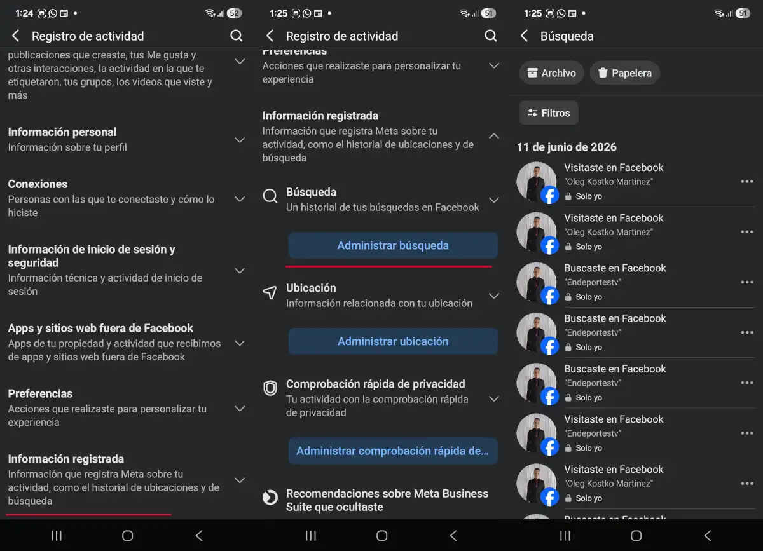Screen dimensions: 763x551
Task: Tap Android recents button on the Búsqueda screen
Action: coord(565,536)
